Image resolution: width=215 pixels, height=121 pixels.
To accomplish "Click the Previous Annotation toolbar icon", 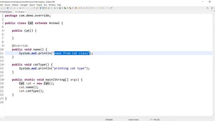I will point(90,8).
